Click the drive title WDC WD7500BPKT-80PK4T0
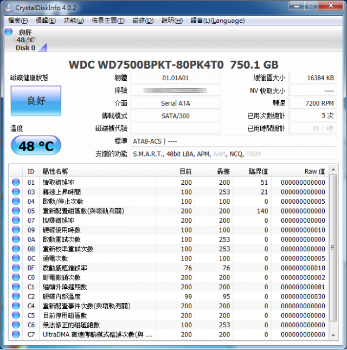The width and height of the screenshot is (347, 350). pos(146,64)
